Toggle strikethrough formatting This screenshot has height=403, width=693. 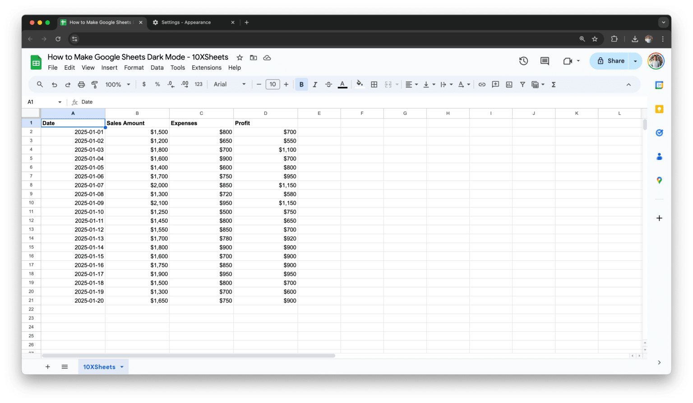point(328,84)
